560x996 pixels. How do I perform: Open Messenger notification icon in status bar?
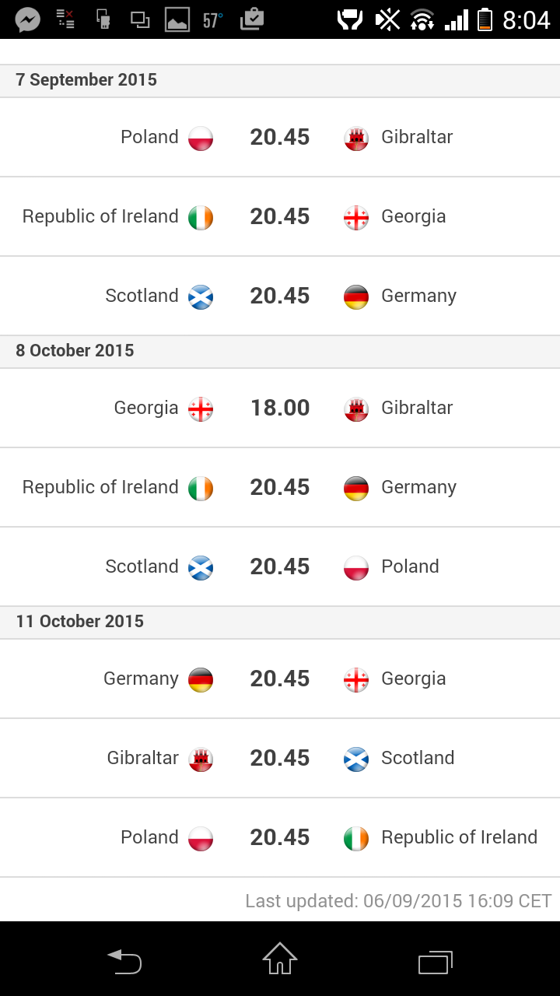tap(28, 19)
